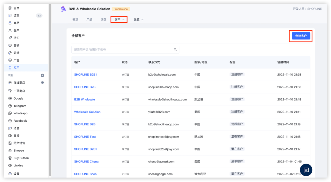Viewport: 331px width, 182px height.
Task: Open the Telegram channel icon
Action: tap(10, 106)
